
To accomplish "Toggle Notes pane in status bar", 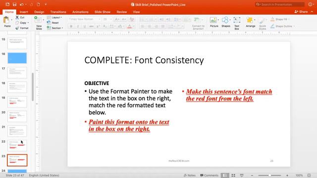I will 189,176.
